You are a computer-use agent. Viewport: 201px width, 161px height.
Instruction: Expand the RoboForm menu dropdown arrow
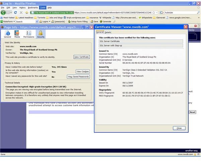click(x=14, y=21)
